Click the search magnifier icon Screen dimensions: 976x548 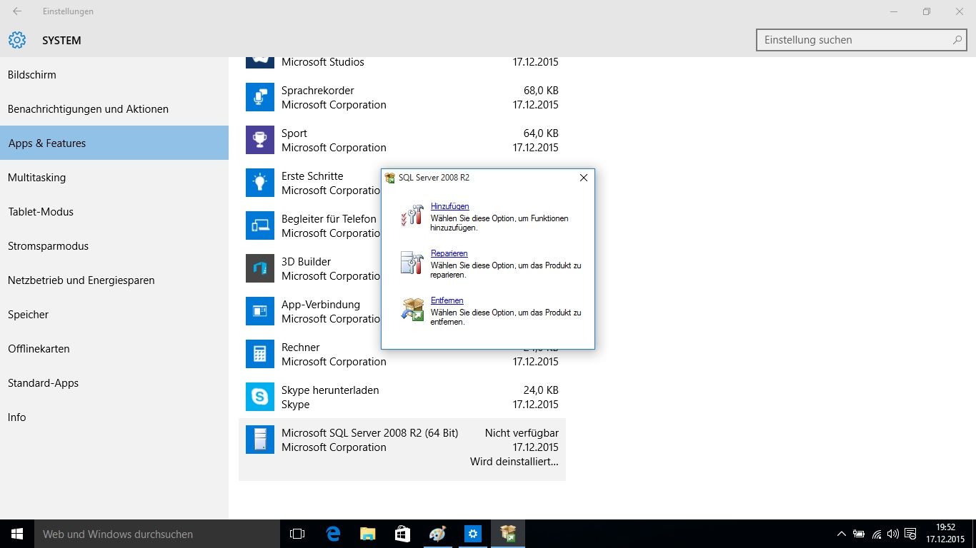point(957,40)
